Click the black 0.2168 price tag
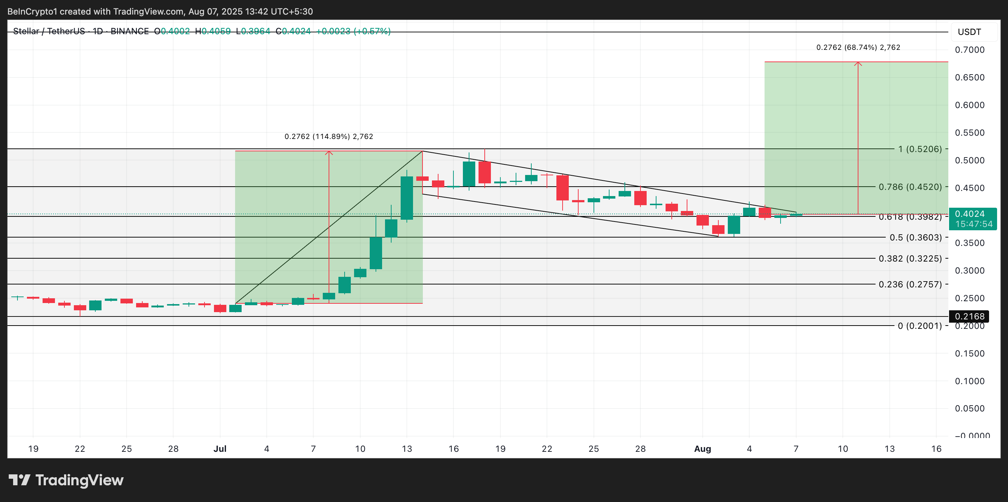Image resolution: width=1008 pixels, height=502 pixels. pyautogui.click(x=969, y=316)
